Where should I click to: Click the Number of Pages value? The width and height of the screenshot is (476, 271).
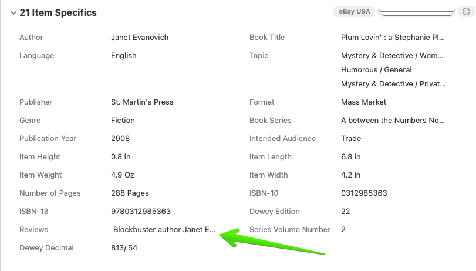click(x=130, y=193)
